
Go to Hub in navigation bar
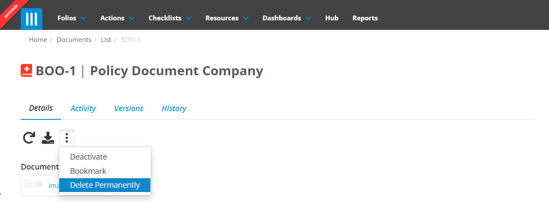(x=332, y=18)
